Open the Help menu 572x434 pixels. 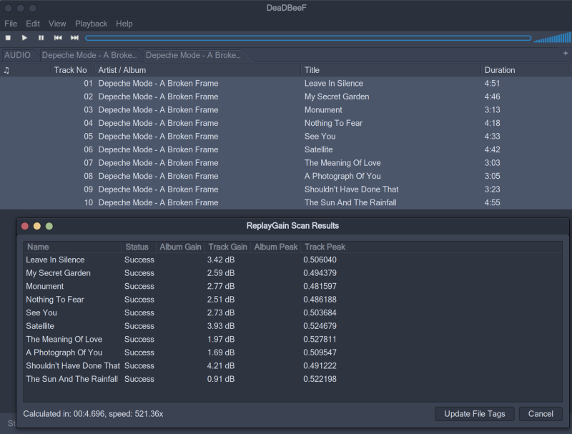pos(124,24)
